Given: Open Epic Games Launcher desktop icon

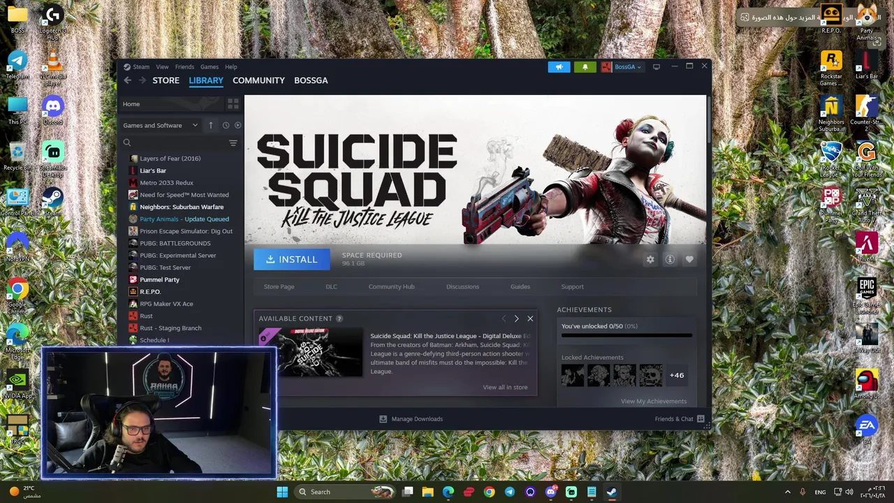Looking at the screenshot, I should coord(867,293).
